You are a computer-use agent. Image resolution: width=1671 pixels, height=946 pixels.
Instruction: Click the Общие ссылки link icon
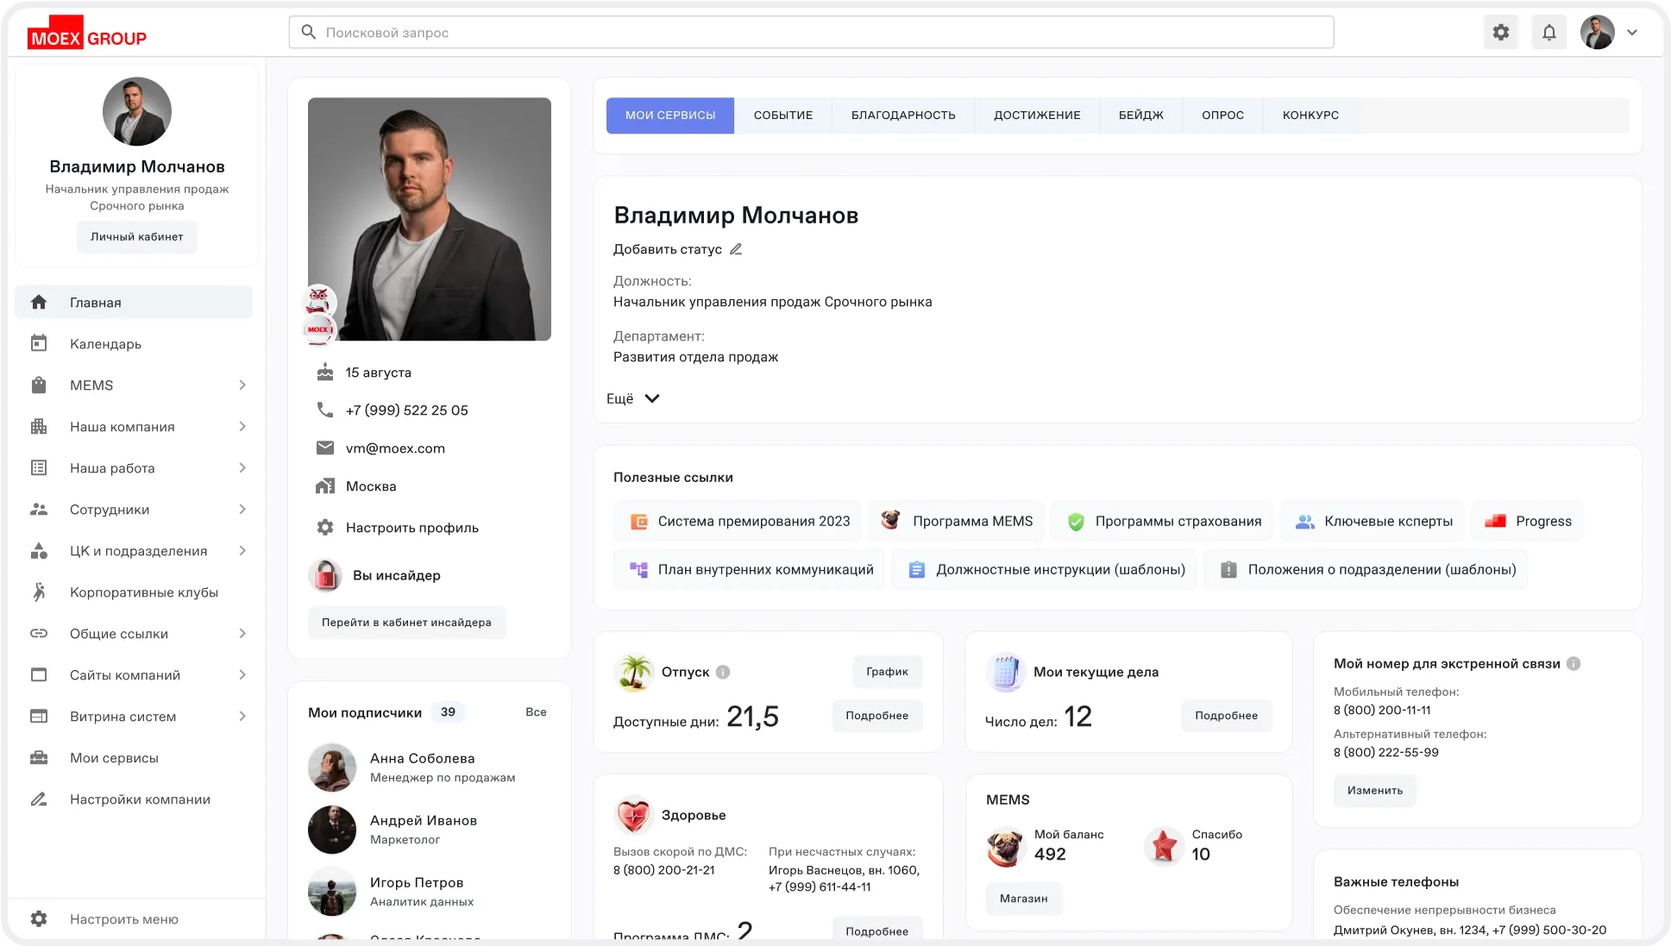(39, 634)
